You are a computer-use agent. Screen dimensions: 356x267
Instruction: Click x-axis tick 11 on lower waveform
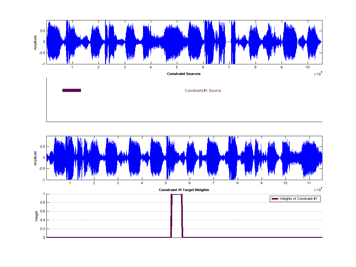(x=309, y=183)
